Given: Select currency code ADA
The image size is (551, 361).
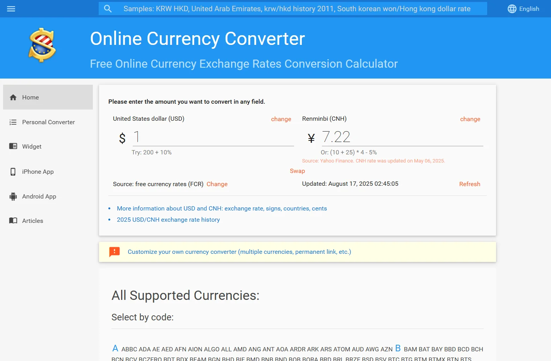Looking at the screenshot, I should coord(145,349).
